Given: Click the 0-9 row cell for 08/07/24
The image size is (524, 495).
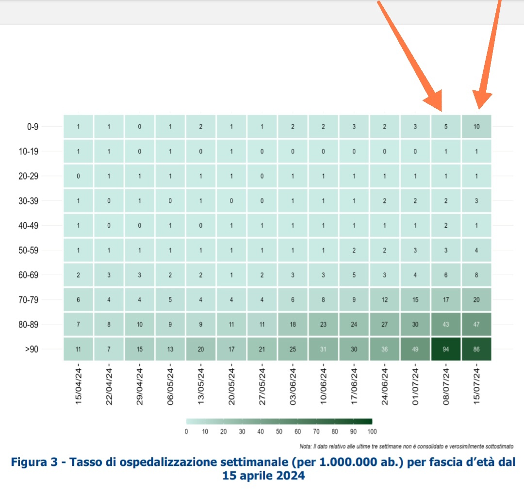Looking at the screenshot, I should (x=446, y=127).
